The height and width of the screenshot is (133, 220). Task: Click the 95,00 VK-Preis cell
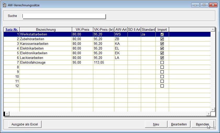pos(83,62)
